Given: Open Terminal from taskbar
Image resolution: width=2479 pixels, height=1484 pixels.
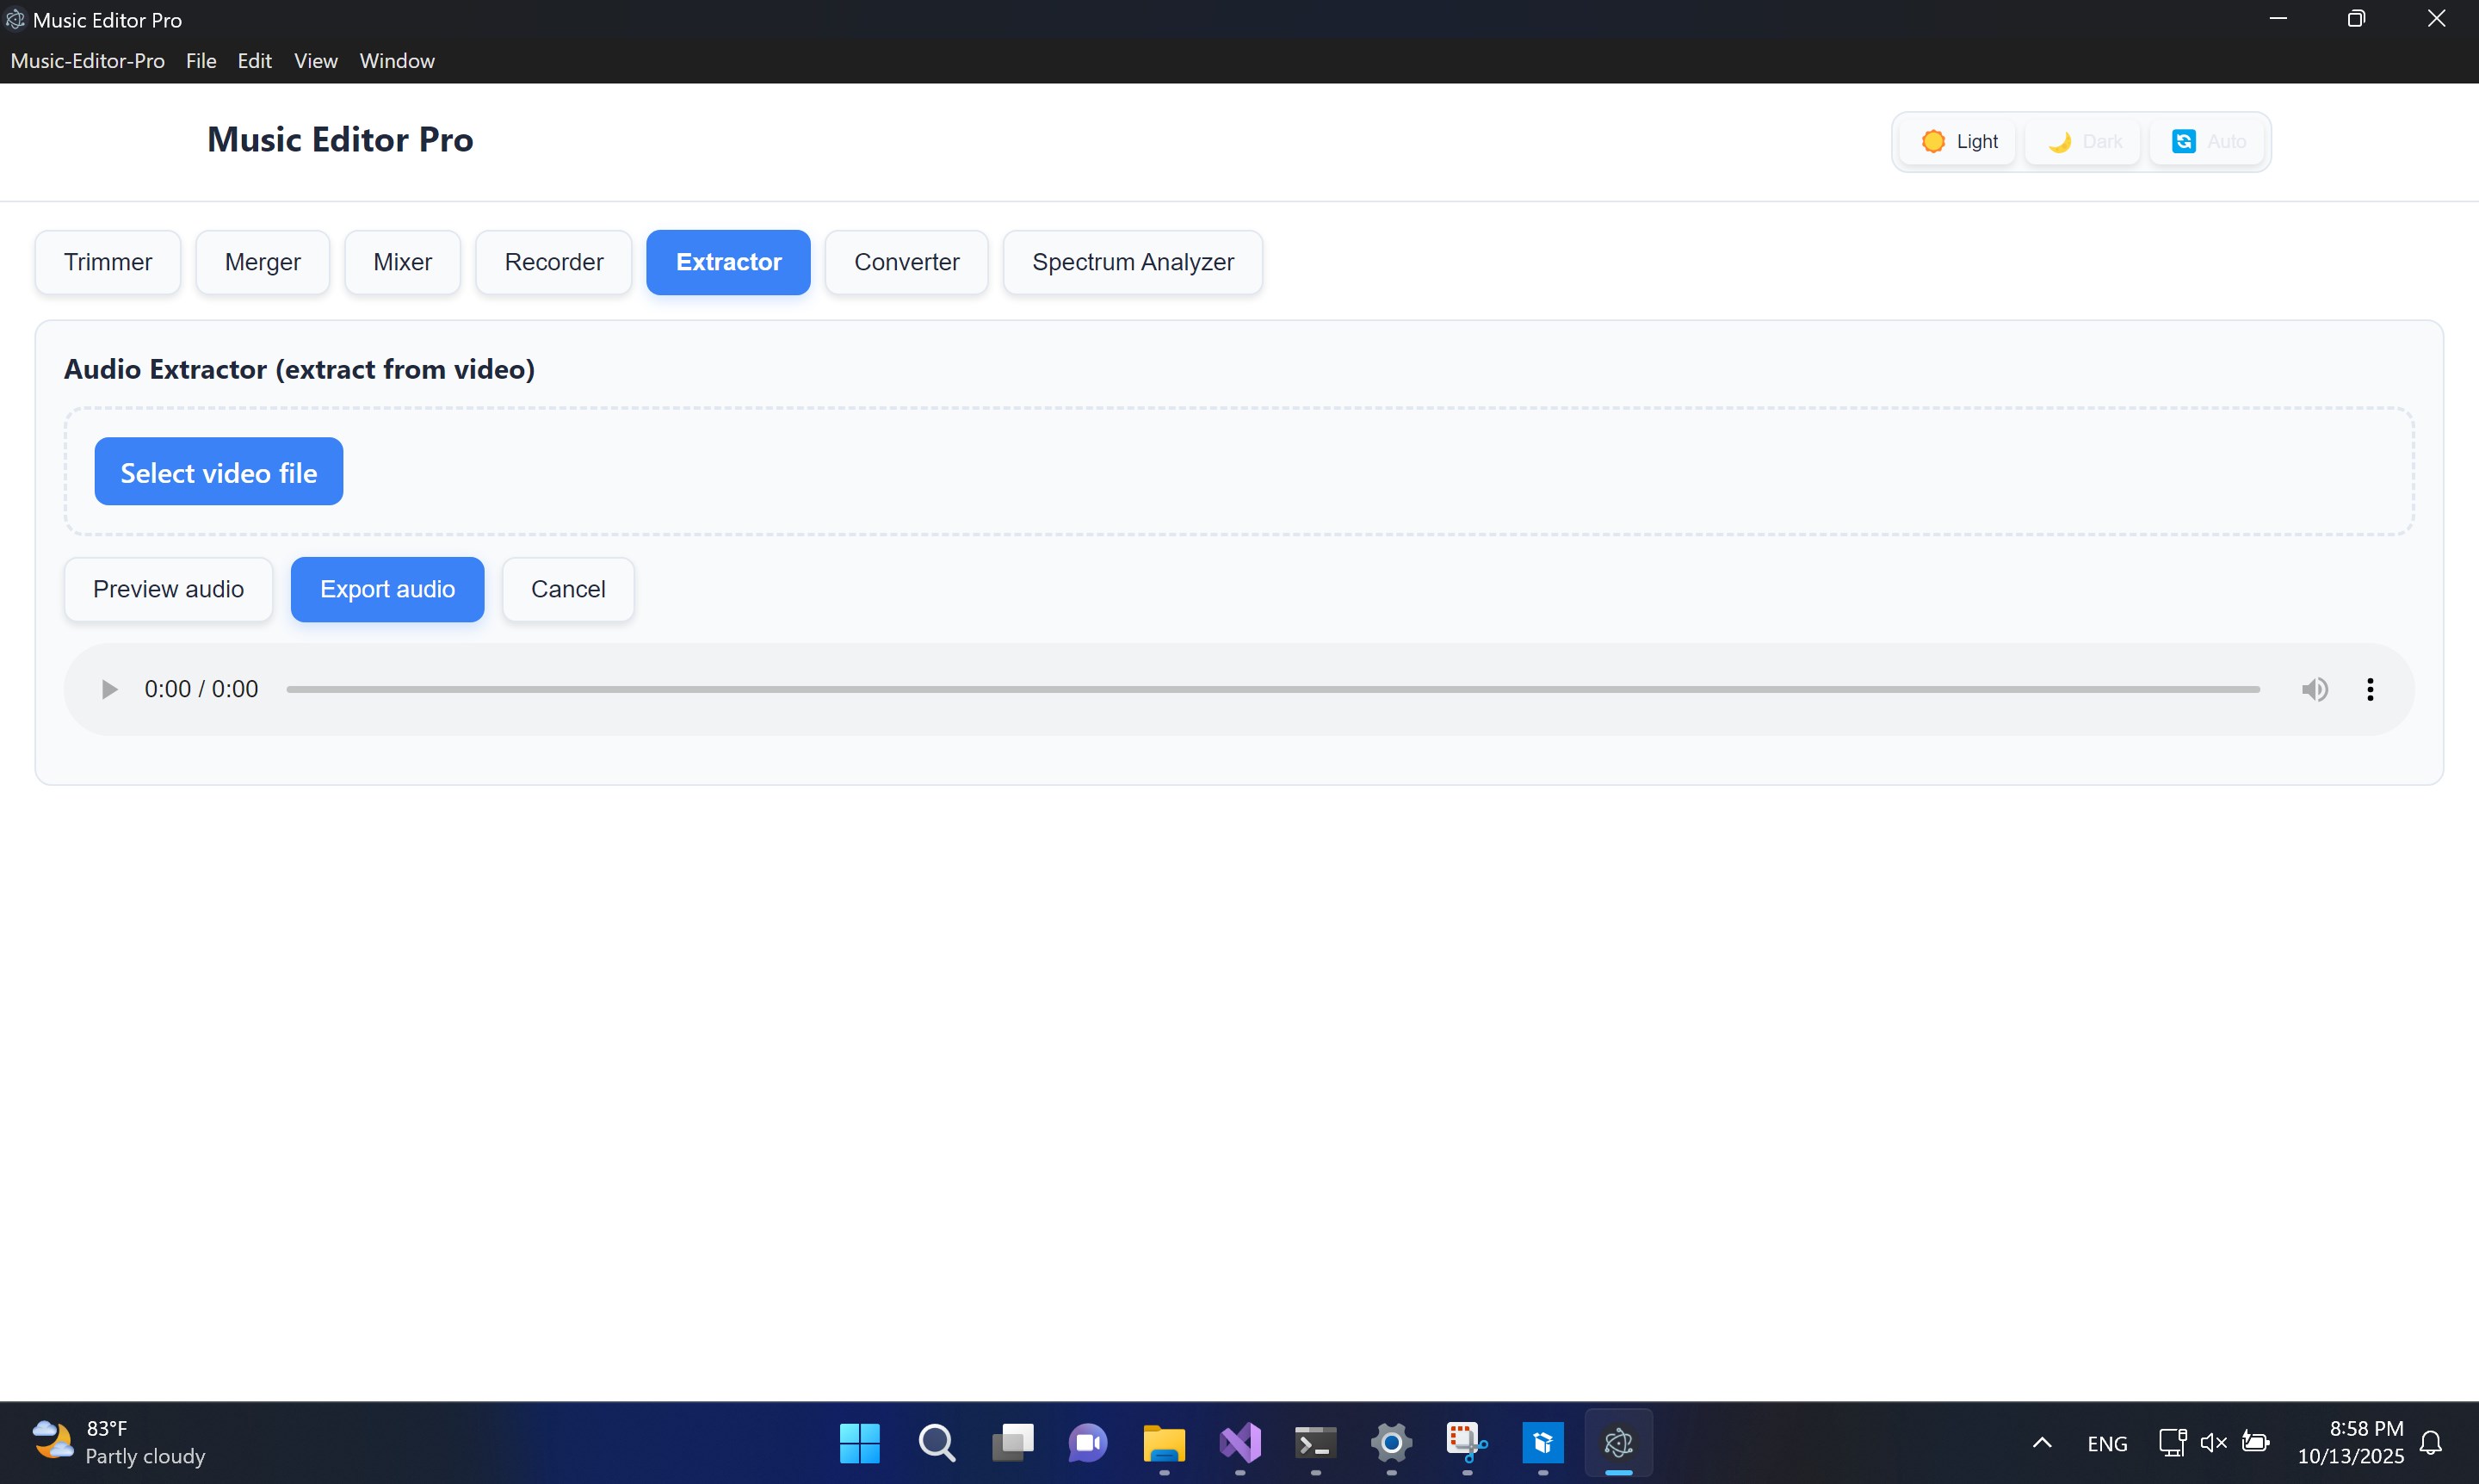Looking at the screenshot, I should tap(1316, 1443).
